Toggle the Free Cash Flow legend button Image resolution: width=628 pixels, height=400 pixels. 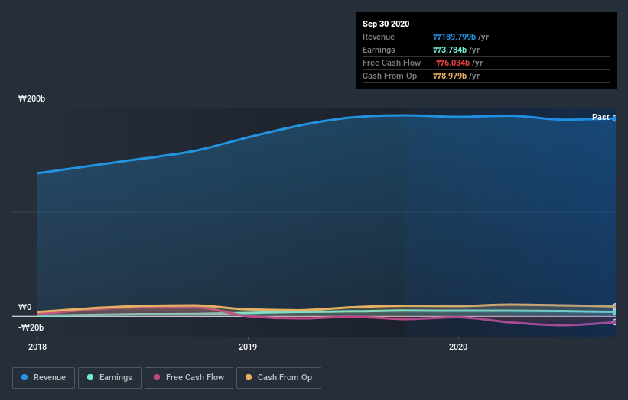pos(189,378)
